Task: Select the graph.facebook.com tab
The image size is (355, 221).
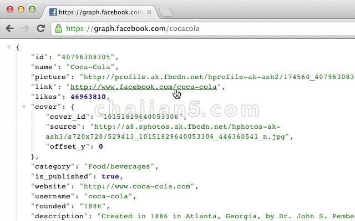Action: 100,12
